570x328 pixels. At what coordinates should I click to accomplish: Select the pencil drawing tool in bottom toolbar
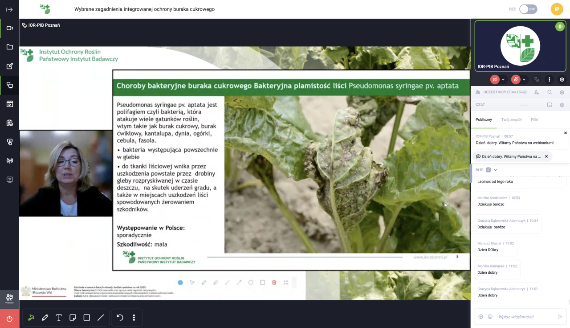coord(45,318)
